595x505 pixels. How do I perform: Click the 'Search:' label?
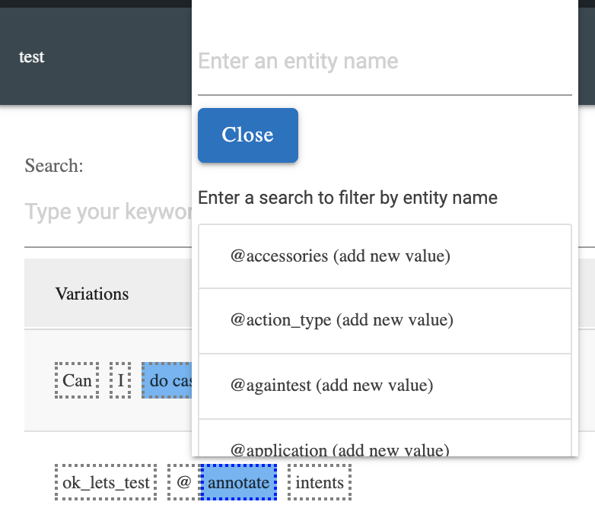[54, 166]
